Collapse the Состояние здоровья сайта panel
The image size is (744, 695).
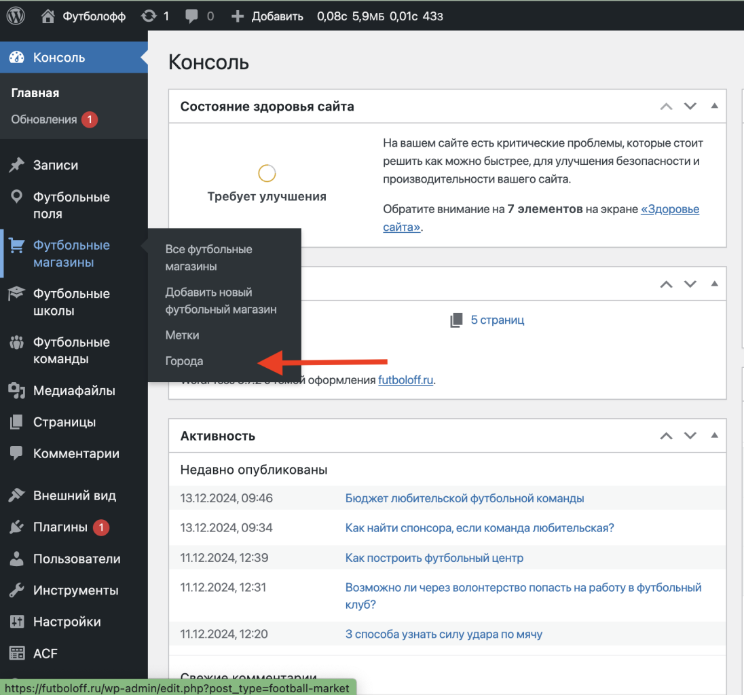click(714, 106)
